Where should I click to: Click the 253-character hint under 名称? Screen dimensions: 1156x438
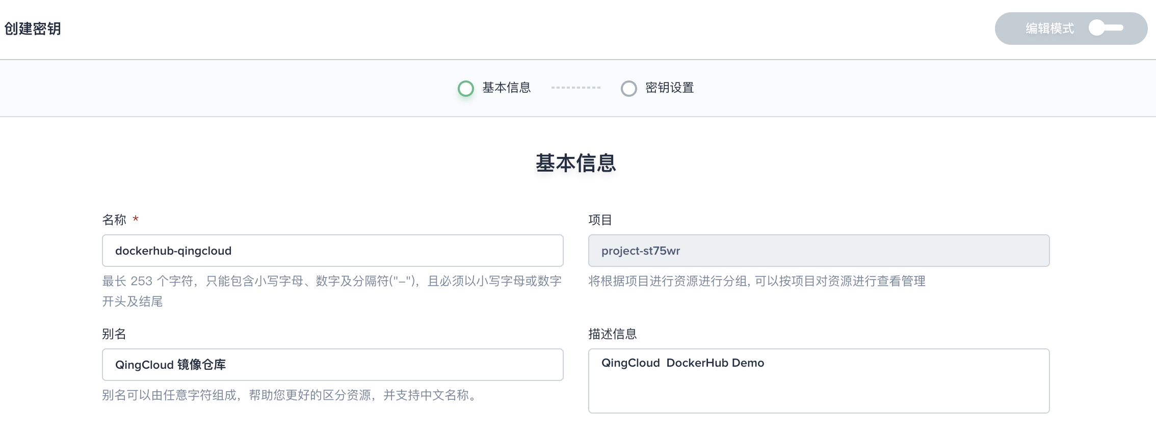coord(331,281)
